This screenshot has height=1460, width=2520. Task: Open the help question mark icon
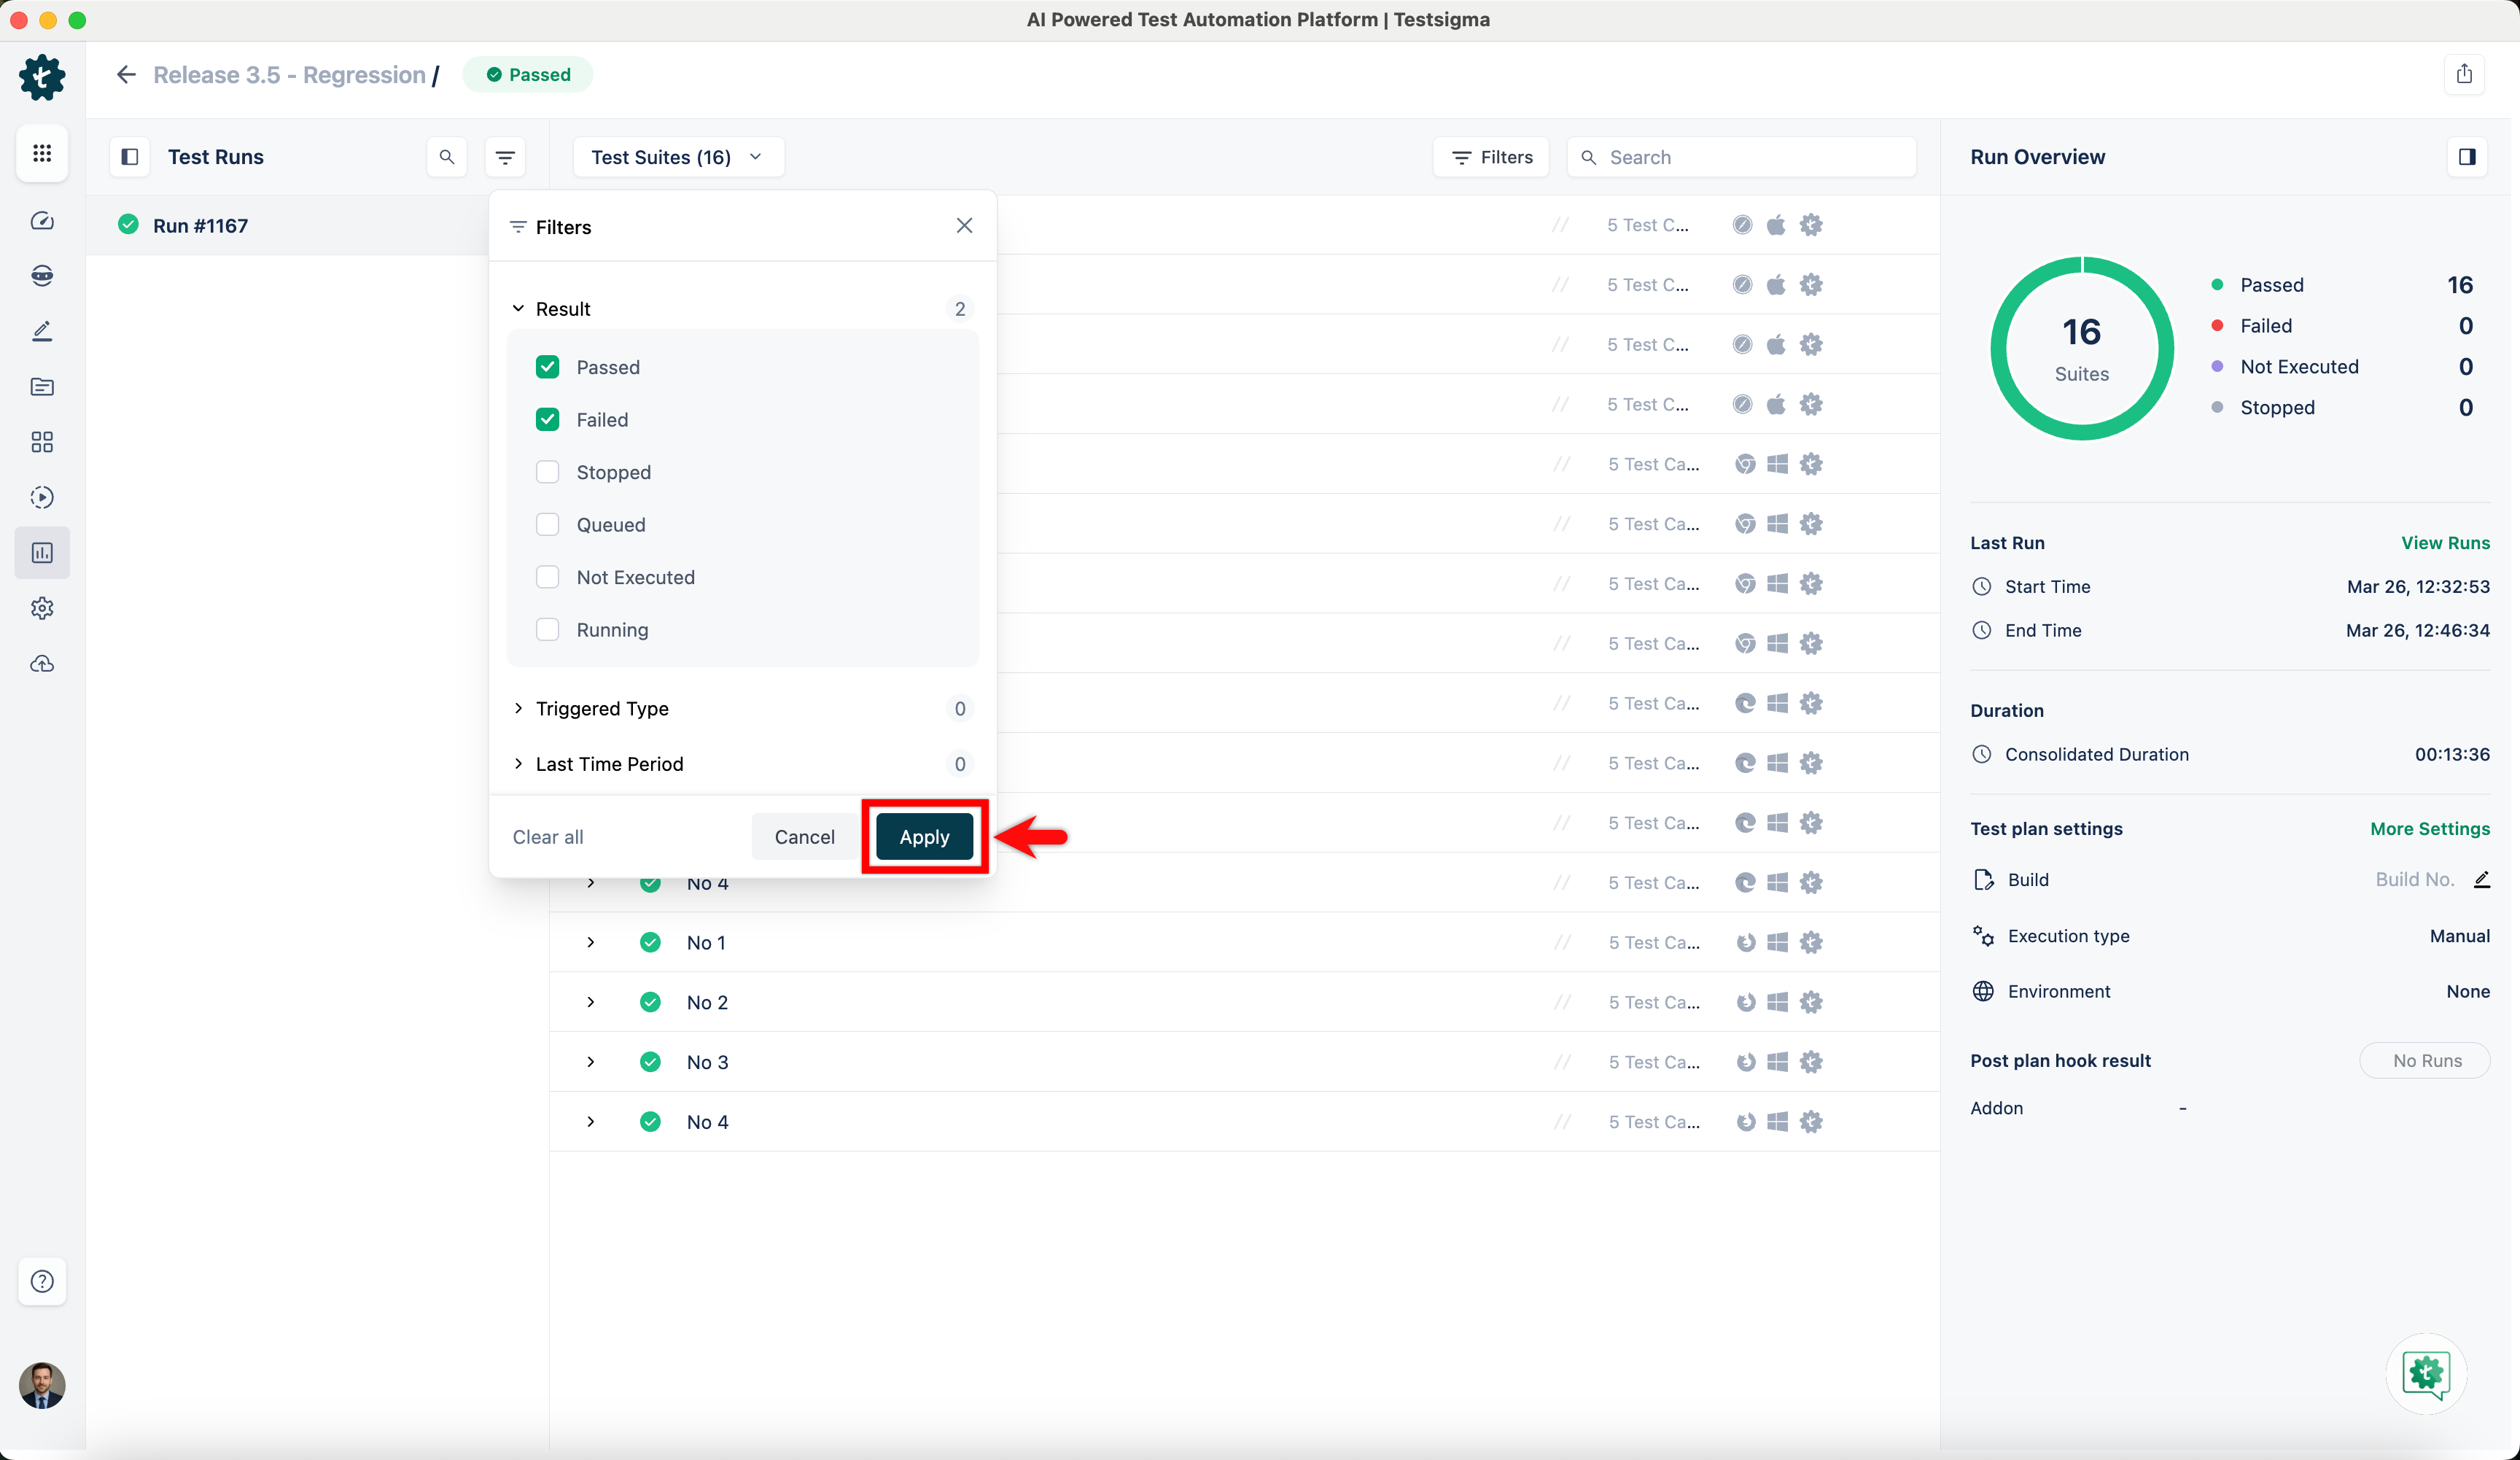[42, 1281]
